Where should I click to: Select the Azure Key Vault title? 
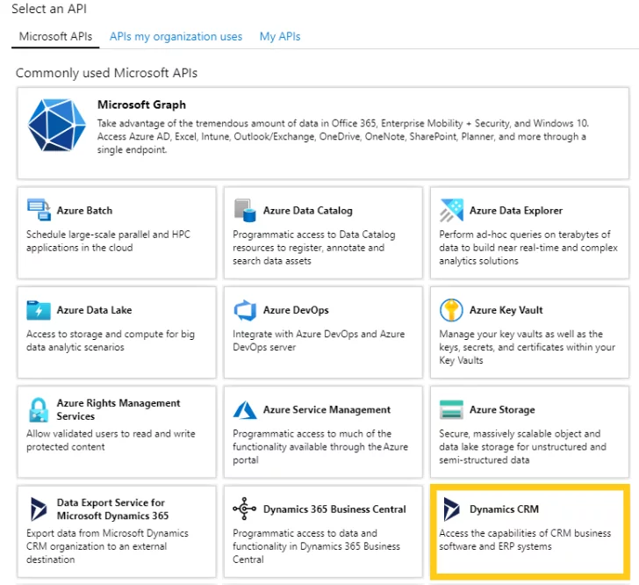click(506, 310)
